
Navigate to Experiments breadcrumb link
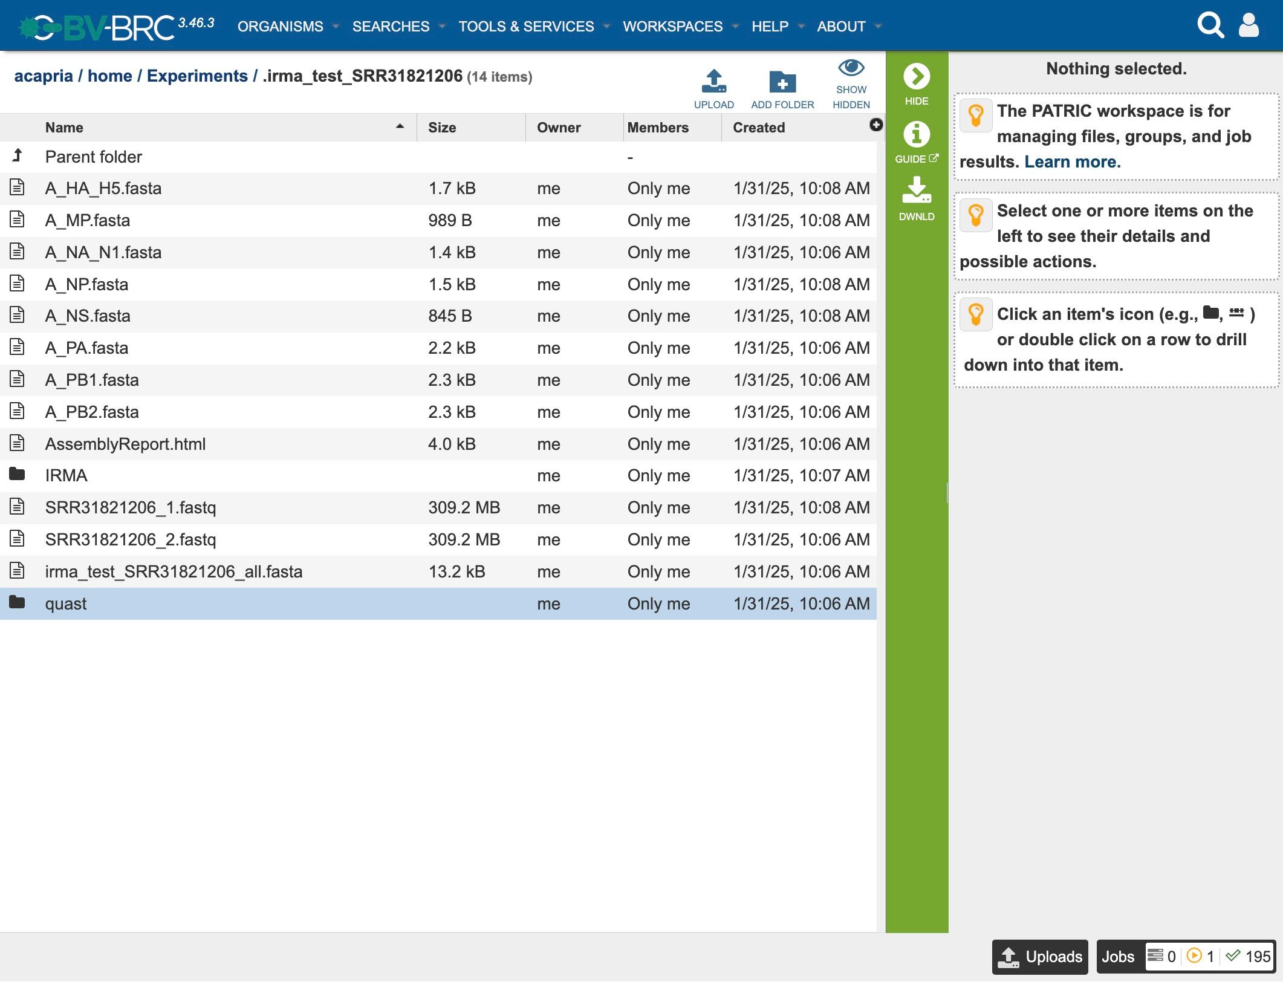point(197,76)
